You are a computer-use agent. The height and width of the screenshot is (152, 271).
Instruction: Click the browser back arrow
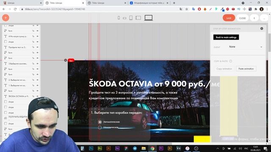[4, 9]
